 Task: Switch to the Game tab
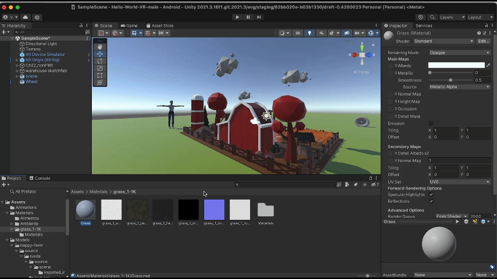coord(129,25)
